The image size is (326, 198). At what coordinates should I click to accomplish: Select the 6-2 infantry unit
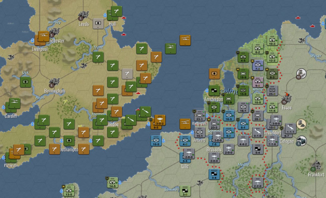point(258,49)
